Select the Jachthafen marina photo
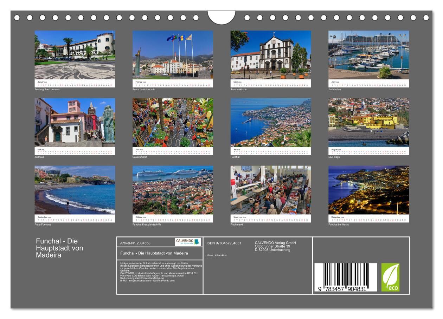Screen dimensions: 443x319 [368, 55]
